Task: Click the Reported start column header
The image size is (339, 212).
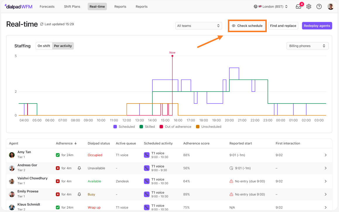Action: pos(241,143)
